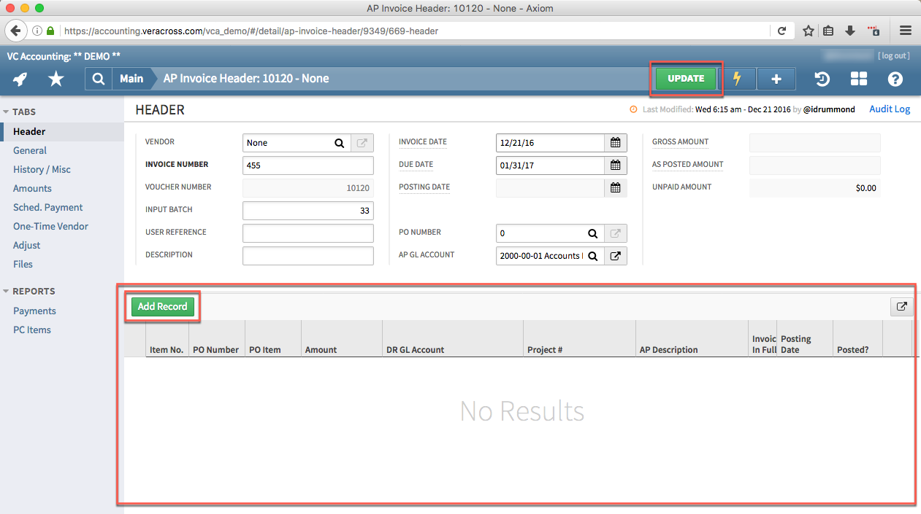Click the plus icon to add new
Viewport: 921px width, 514px height.
776,79
